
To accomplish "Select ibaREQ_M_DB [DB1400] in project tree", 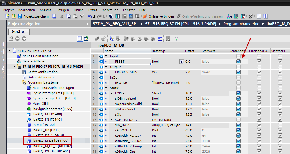I will coord(50,141).
